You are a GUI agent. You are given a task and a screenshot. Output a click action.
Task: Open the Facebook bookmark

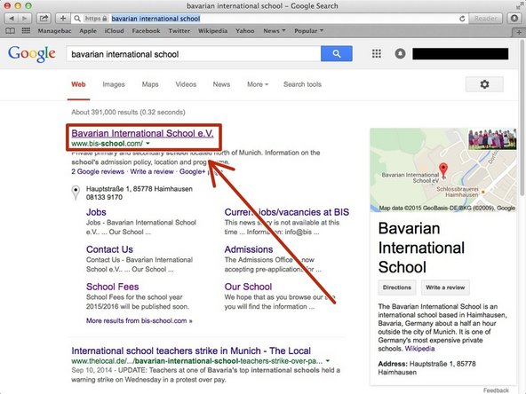click(x=146, y=31)
